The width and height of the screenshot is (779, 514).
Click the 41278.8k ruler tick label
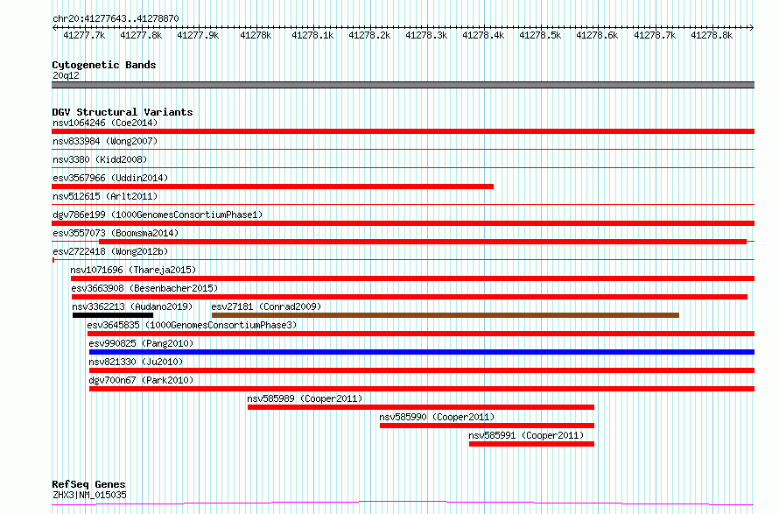712,35
